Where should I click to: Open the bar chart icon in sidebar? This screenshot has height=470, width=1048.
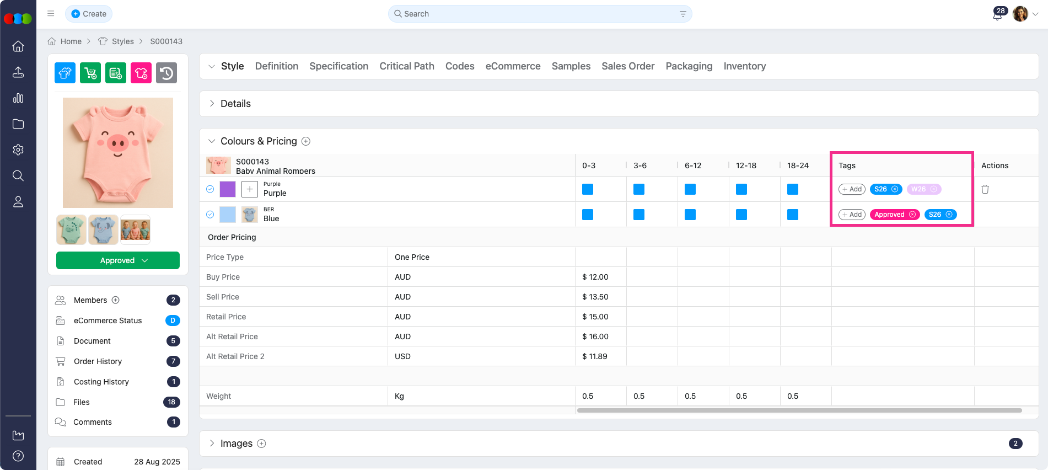(x=18, y=98)
